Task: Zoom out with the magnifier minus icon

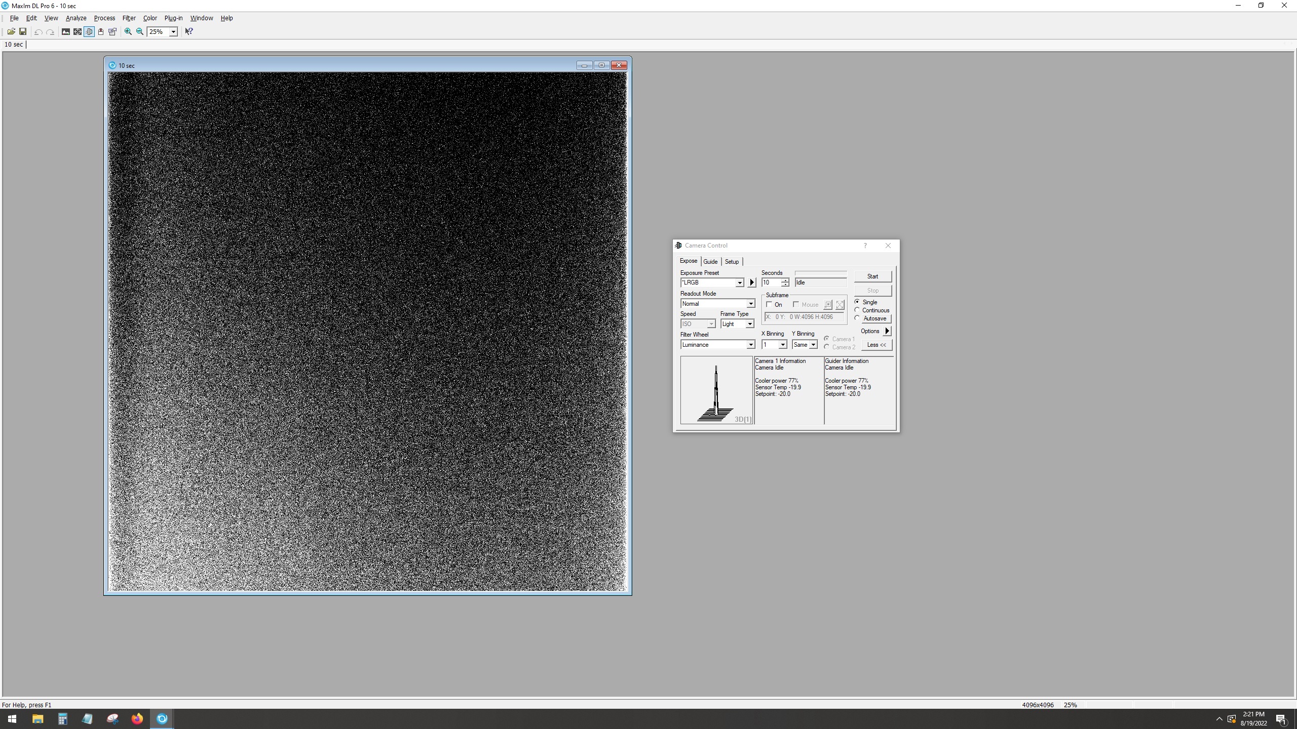Action: [140, 31]
